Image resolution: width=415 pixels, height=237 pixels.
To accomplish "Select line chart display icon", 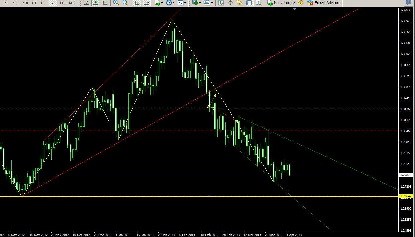I will point(105,3).
